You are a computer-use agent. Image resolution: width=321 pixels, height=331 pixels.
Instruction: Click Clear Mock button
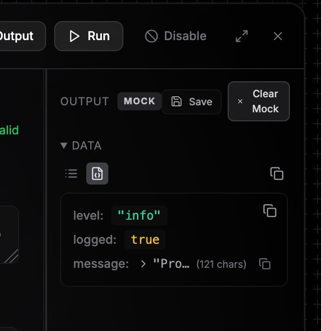[259, 101]
